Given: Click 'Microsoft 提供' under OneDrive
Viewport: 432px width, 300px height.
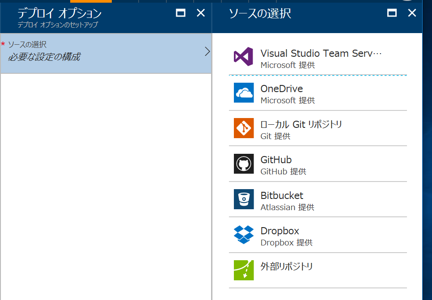Looking at the screenshot, I should (288, 101).
